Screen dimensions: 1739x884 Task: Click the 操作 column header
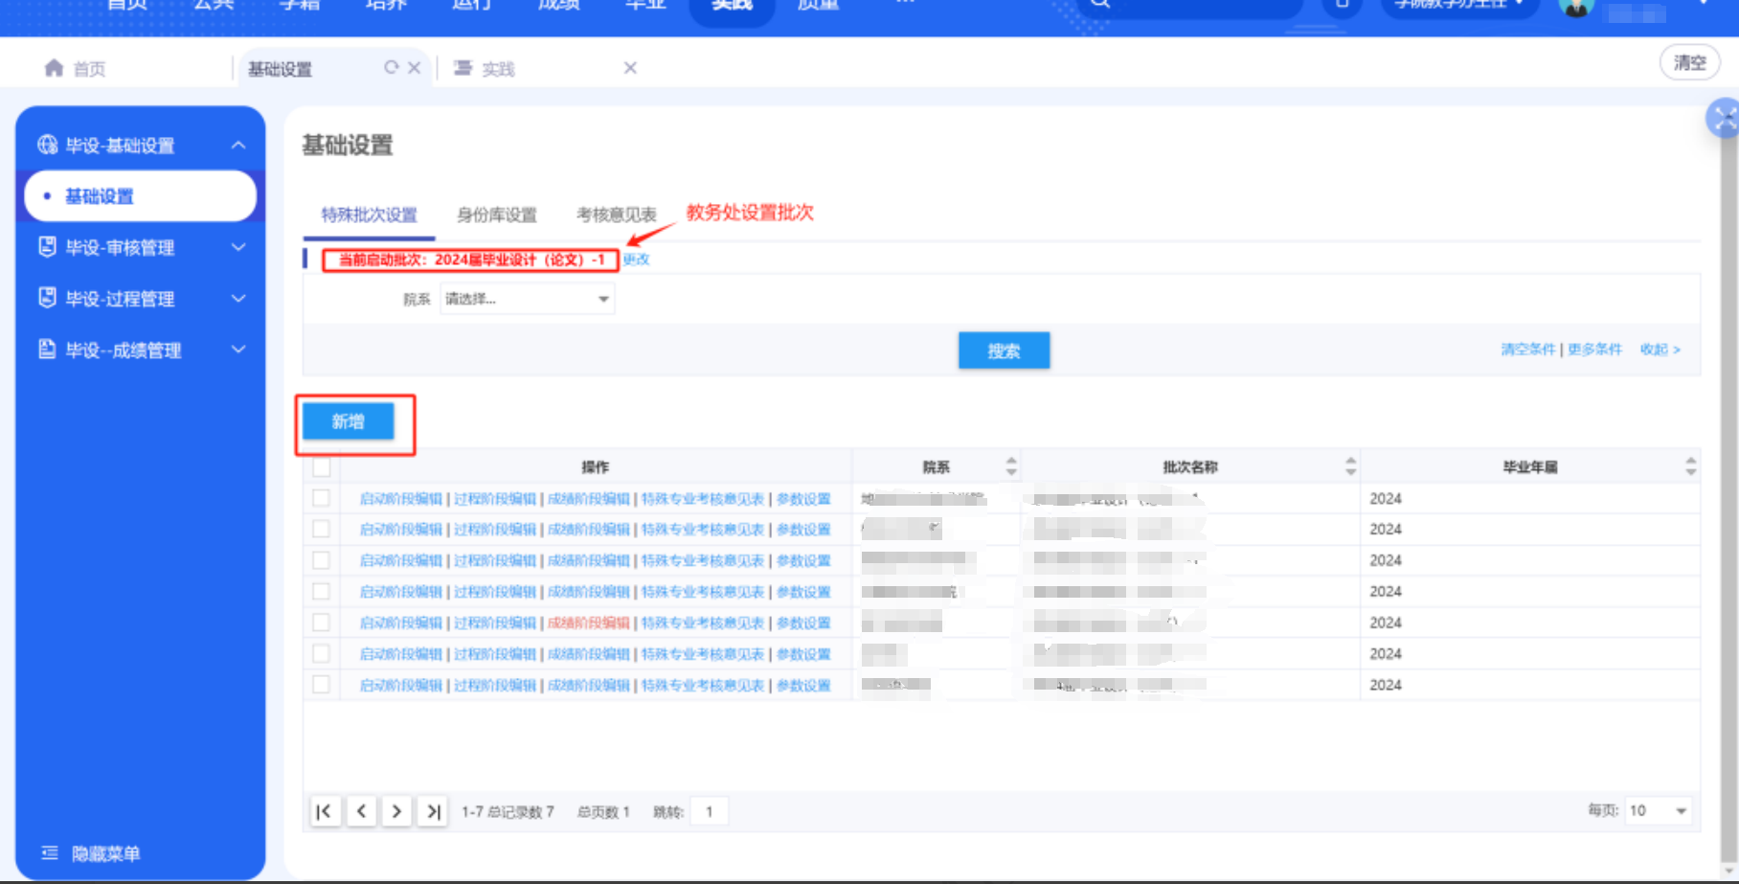(x=595, y=467)
